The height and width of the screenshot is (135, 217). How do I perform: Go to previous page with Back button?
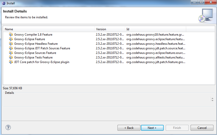coord(129,128)
